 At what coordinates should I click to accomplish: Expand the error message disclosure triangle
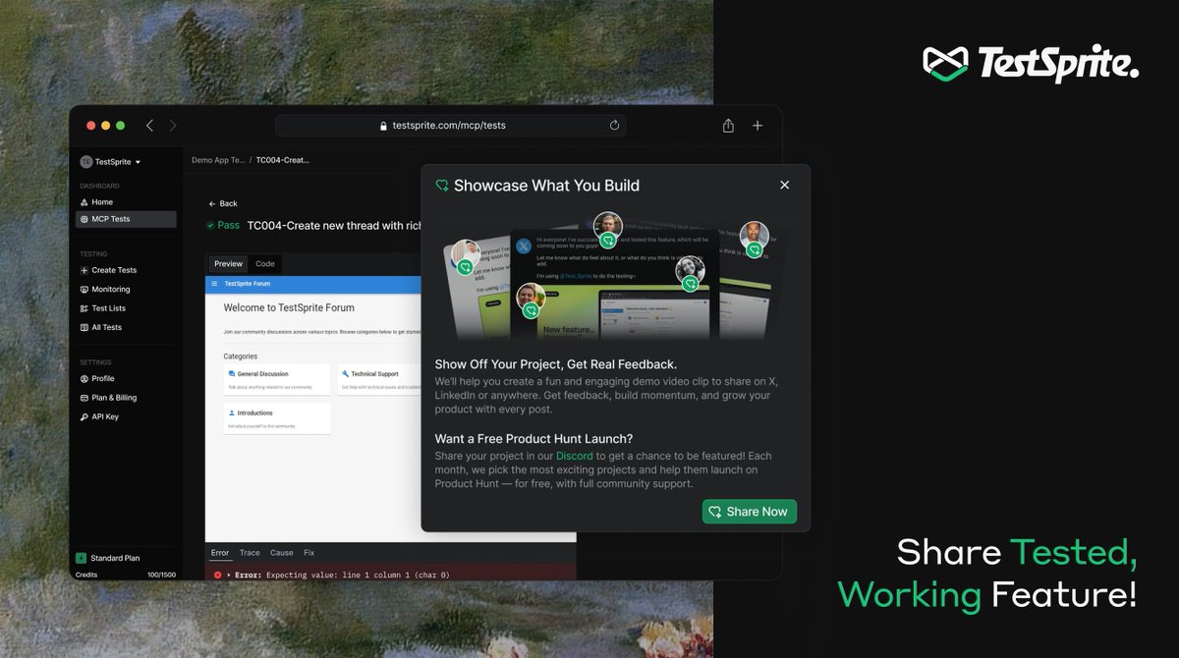pos(229,575)
